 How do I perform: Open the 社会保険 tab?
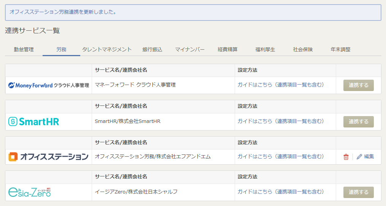(x=303, y=50)
